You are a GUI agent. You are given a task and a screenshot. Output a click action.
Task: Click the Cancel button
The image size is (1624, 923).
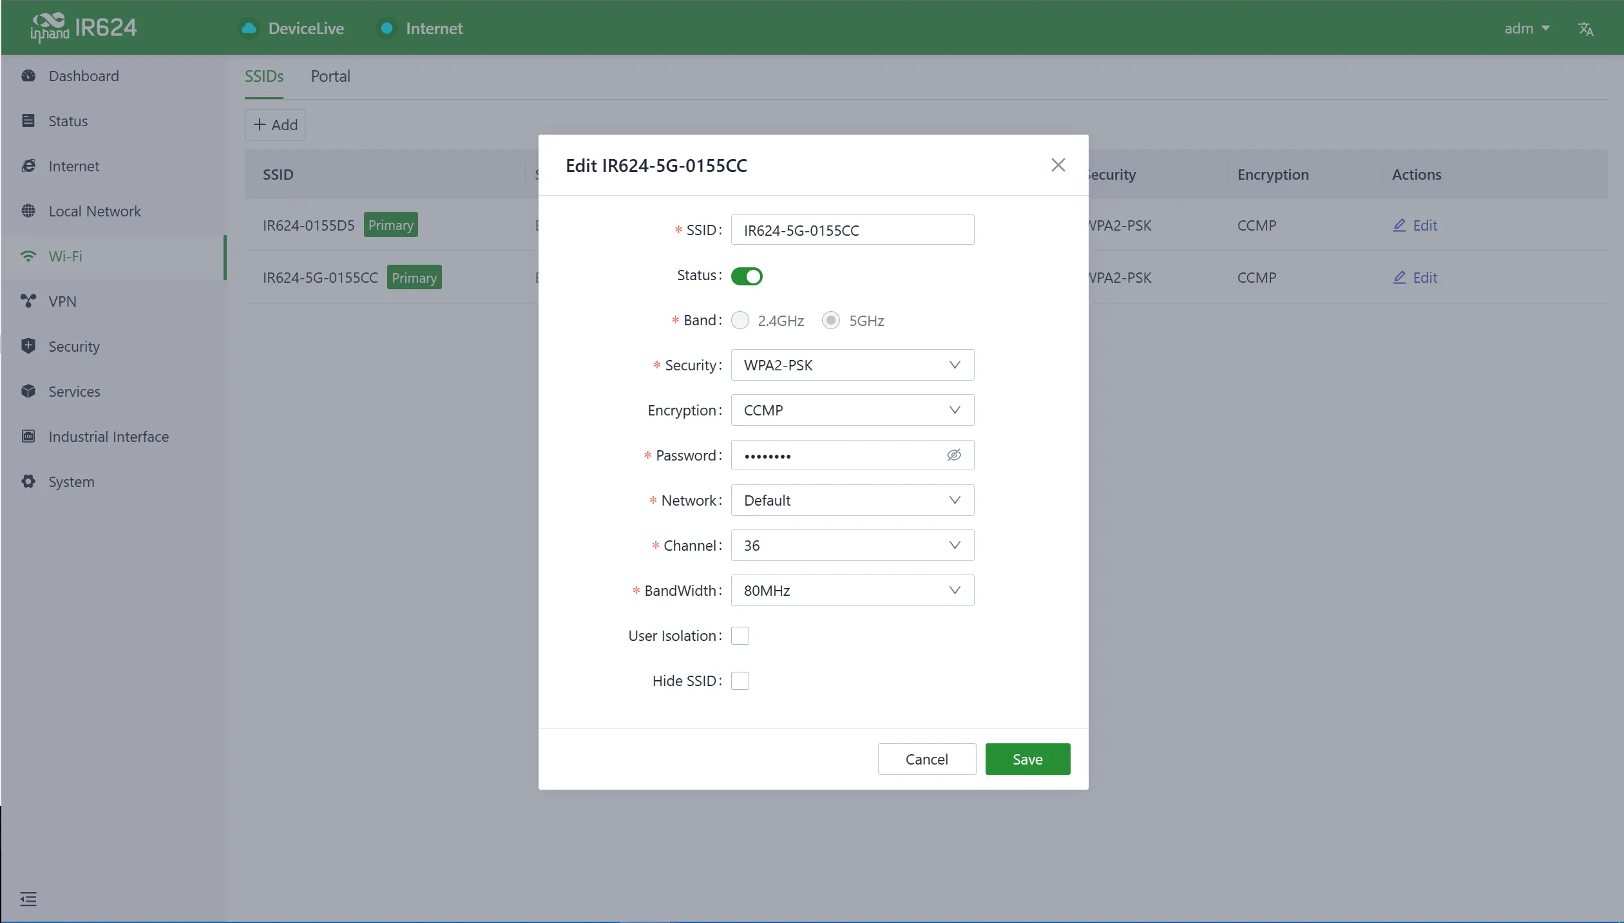926,759
